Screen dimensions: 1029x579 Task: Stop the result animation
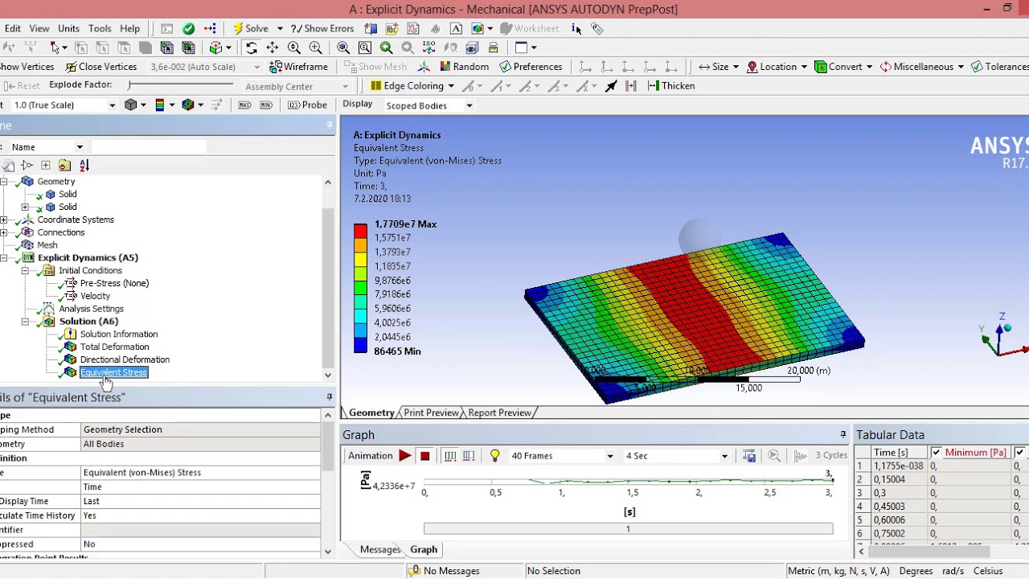424,456
